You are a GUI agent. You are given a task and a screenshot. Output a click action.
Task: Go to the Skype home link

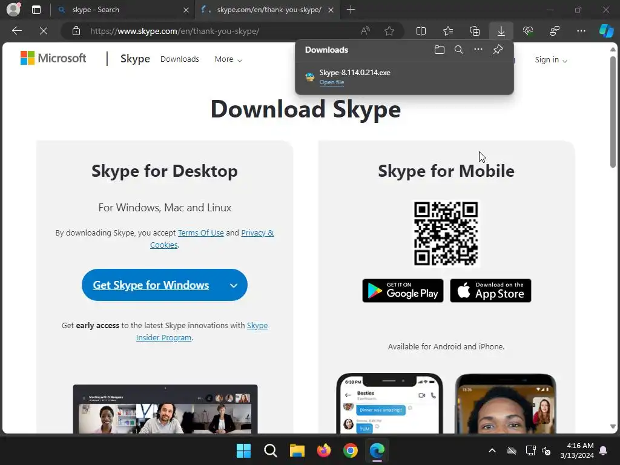[135, 59]
